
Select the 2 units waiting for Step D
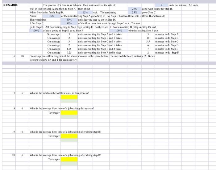click(x=69, y=45)
